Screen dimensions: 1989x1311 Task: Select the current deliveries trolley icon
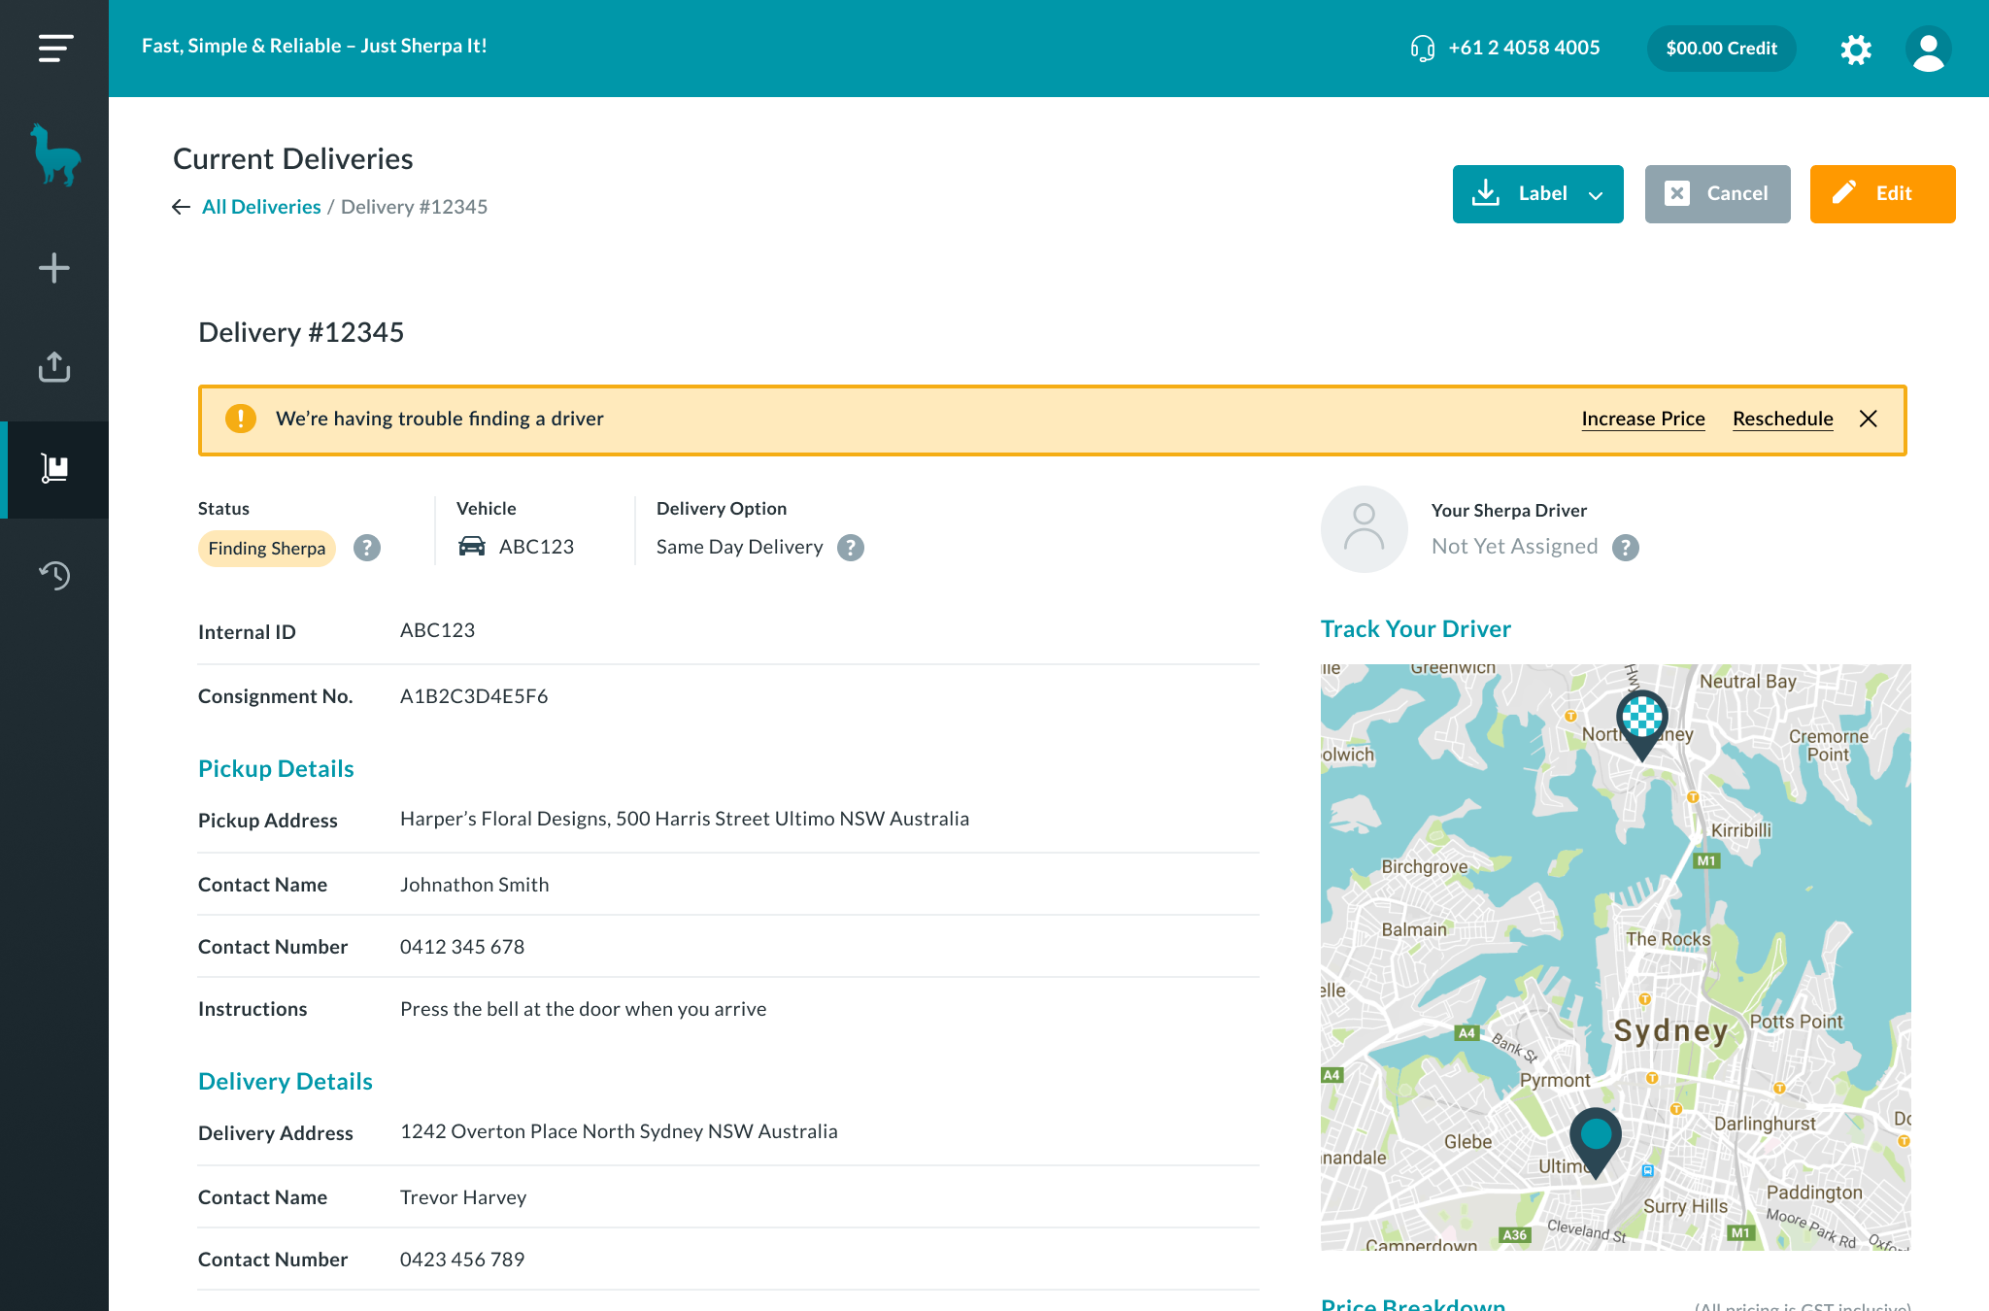(54, 468)
